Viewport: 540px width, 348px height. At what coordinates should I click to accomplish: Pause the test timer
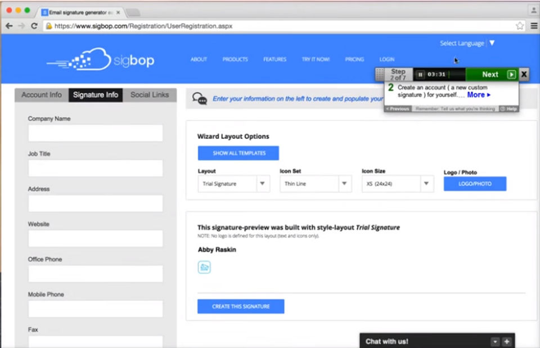(420, 74)
